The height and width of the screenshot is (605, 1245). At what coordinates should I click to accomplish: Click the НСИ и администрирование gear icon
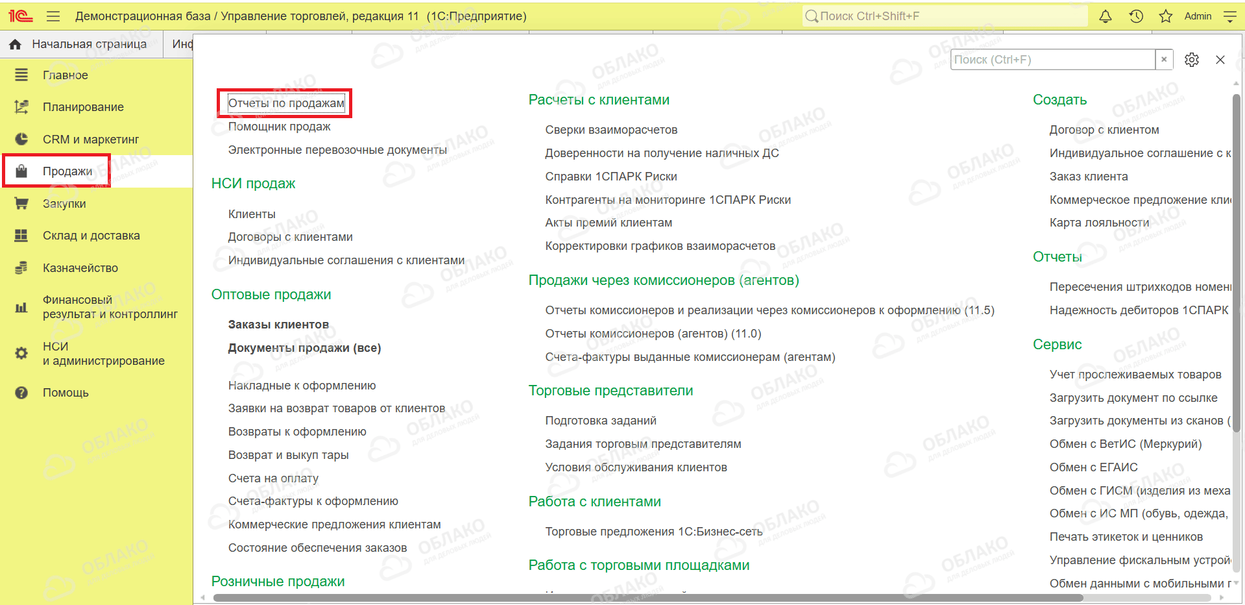point(21,353)
